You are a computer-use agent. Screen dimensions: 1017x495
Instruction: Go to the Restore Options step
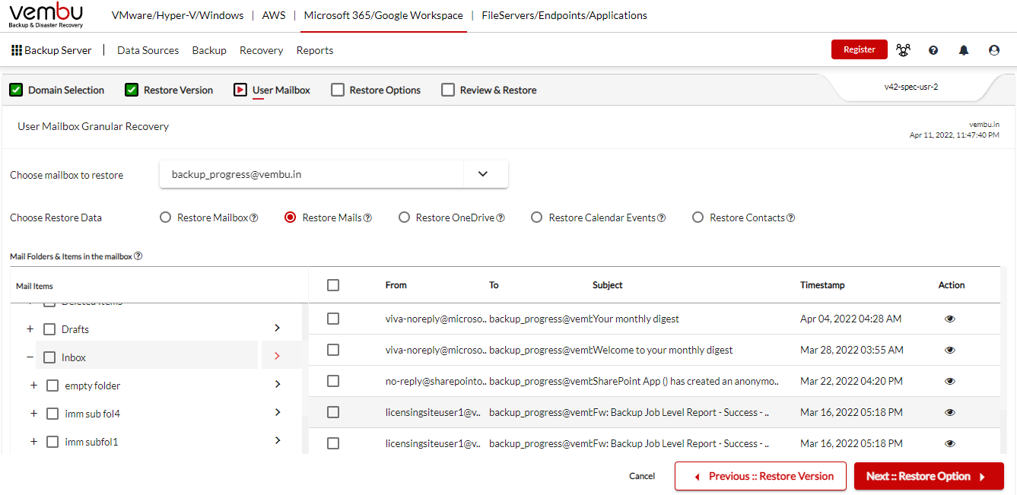[x=376, y=90]
